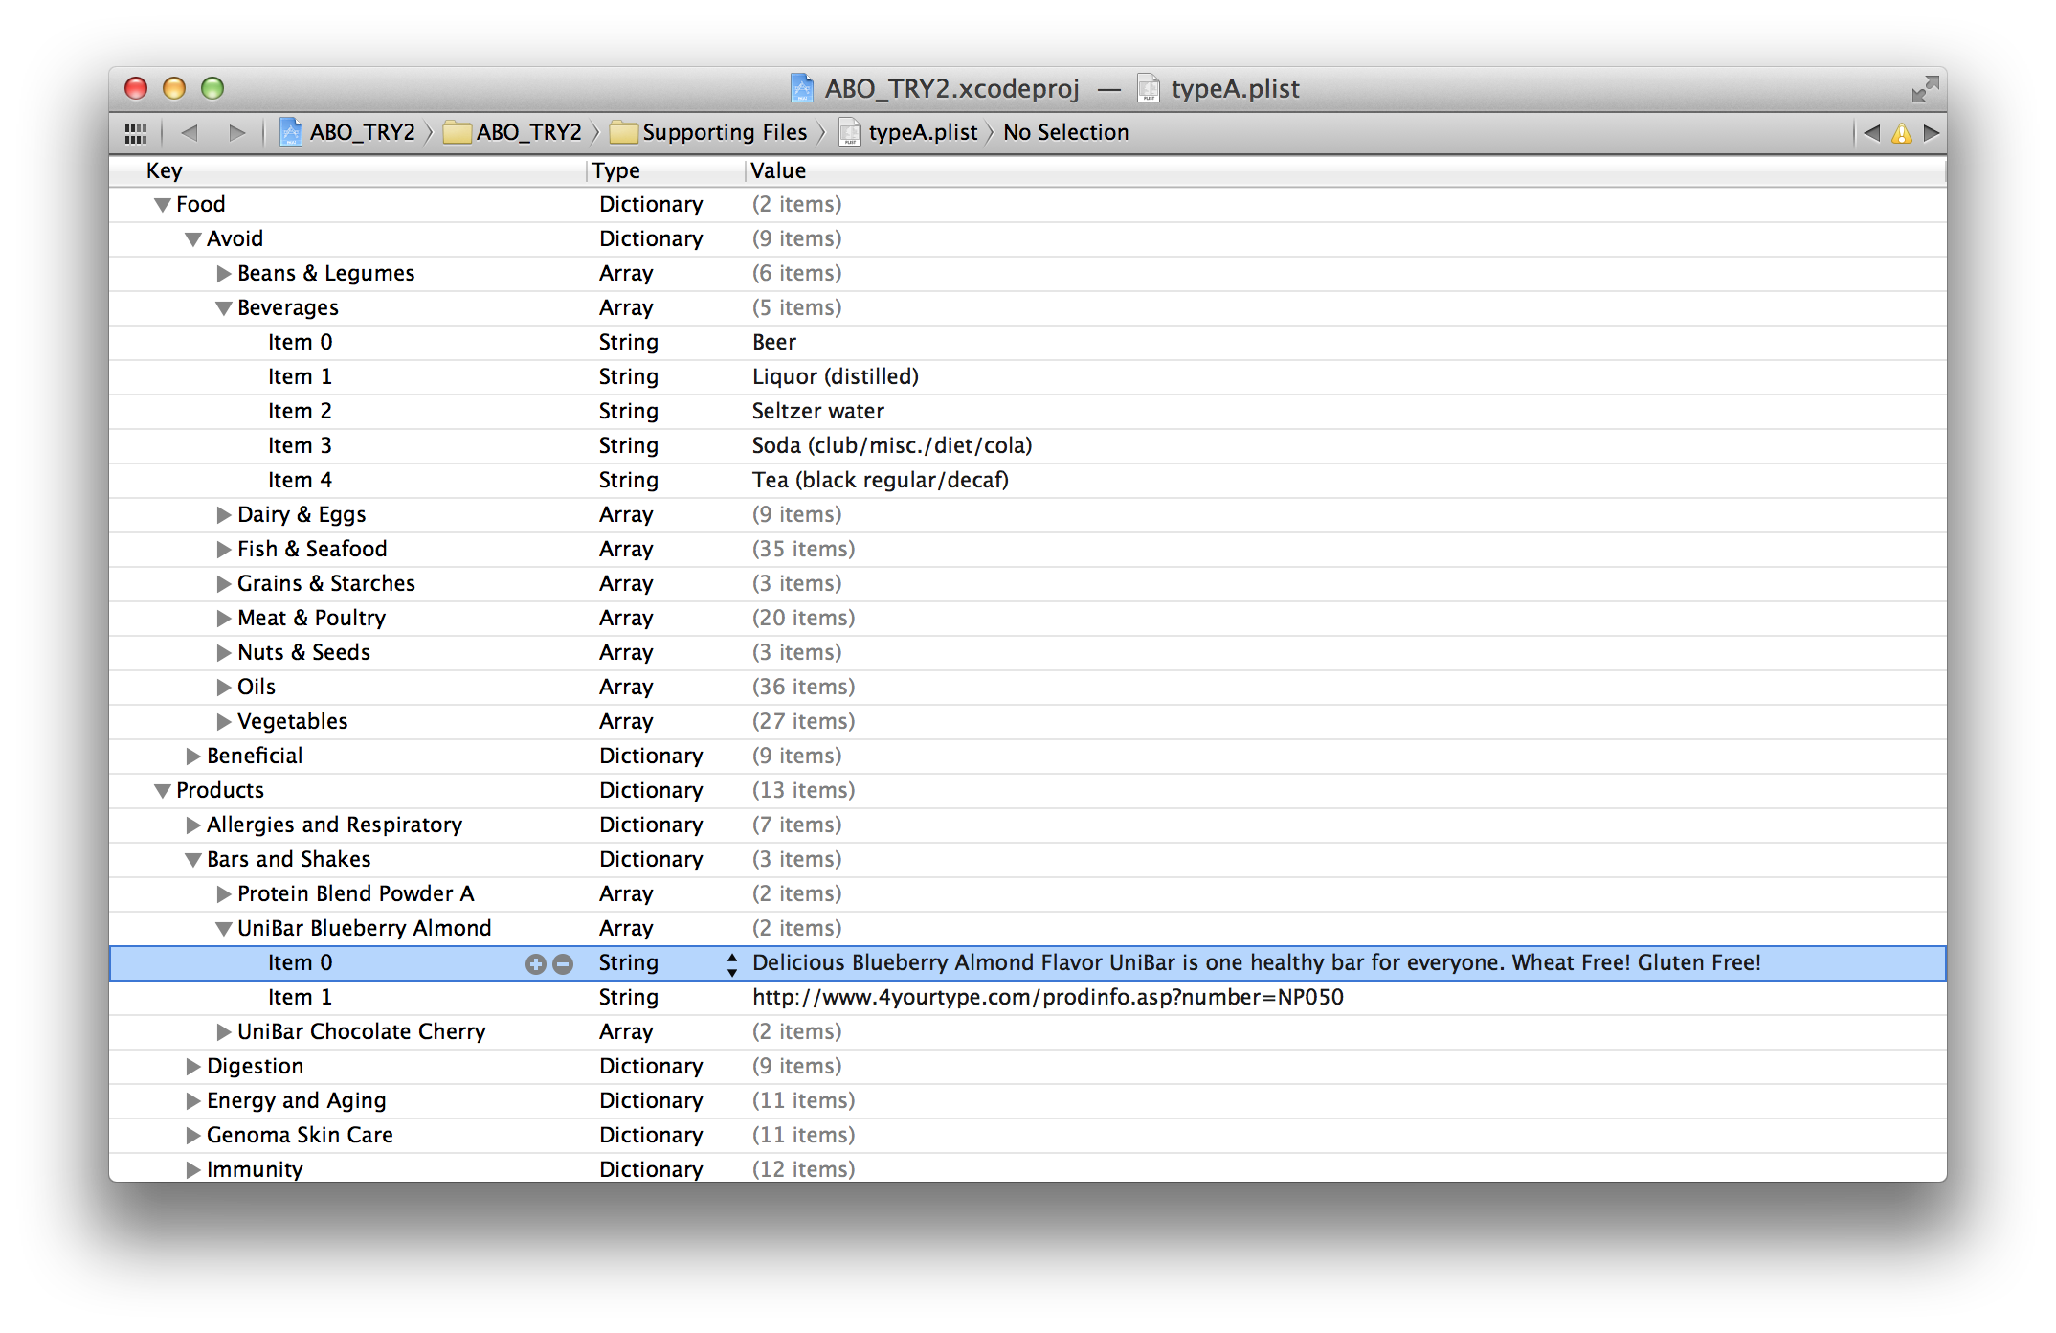Select the 4yourtype.com URL value cell
The width and height of the screenshot is (2056, 1333).
1047,998
